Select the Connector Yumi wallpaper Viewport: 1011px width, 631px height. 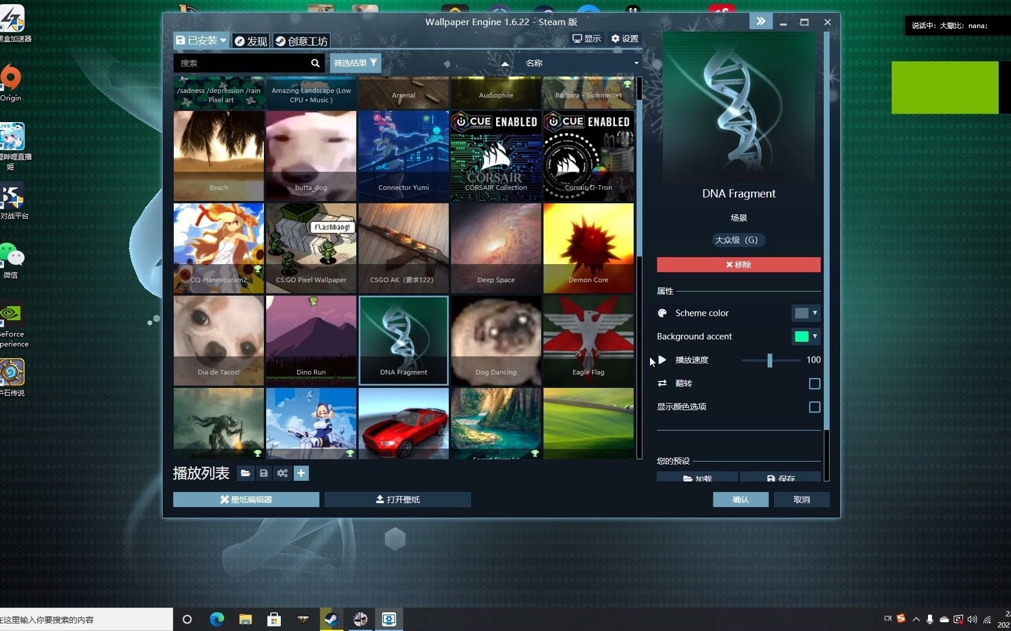tap(404, 156)
